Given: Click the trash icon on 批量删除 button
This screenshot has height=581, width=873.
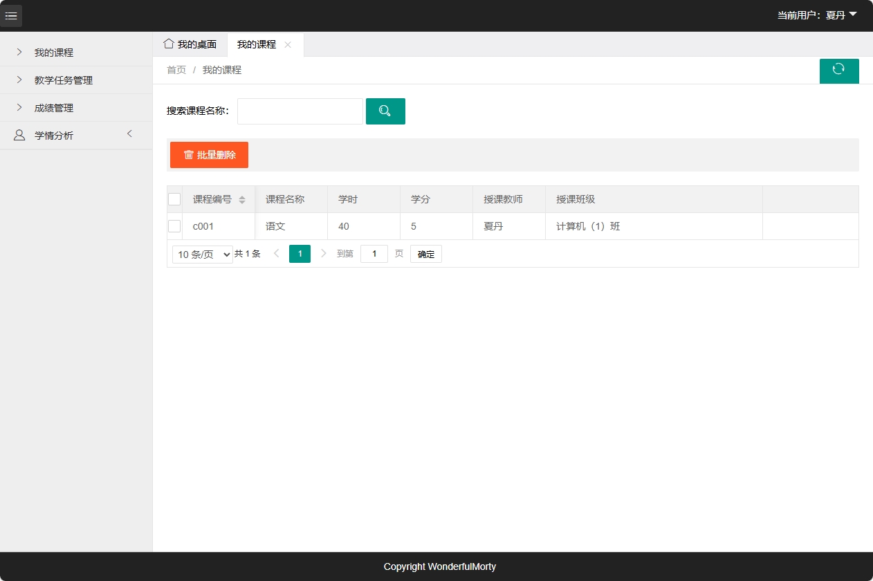Looking at the screenshot, I should pos(190,155).
